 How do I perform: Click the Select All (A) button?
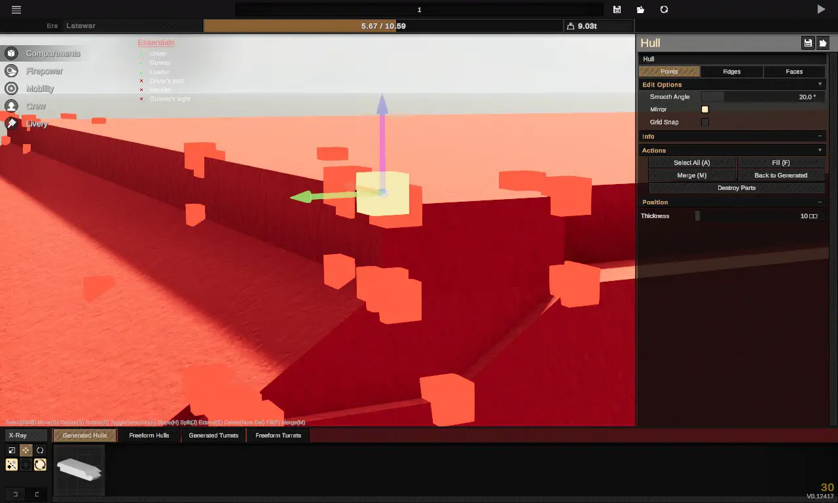pyautogui.click(x=692, y=162)
